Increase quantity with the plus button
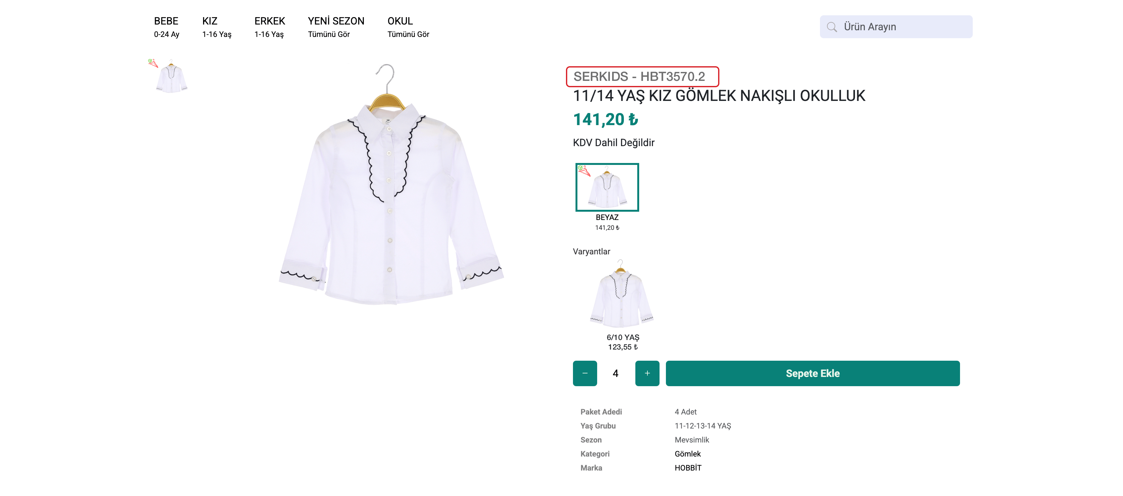The height and width of the screenshot is (496, 1123). click(x=647, y=373)
